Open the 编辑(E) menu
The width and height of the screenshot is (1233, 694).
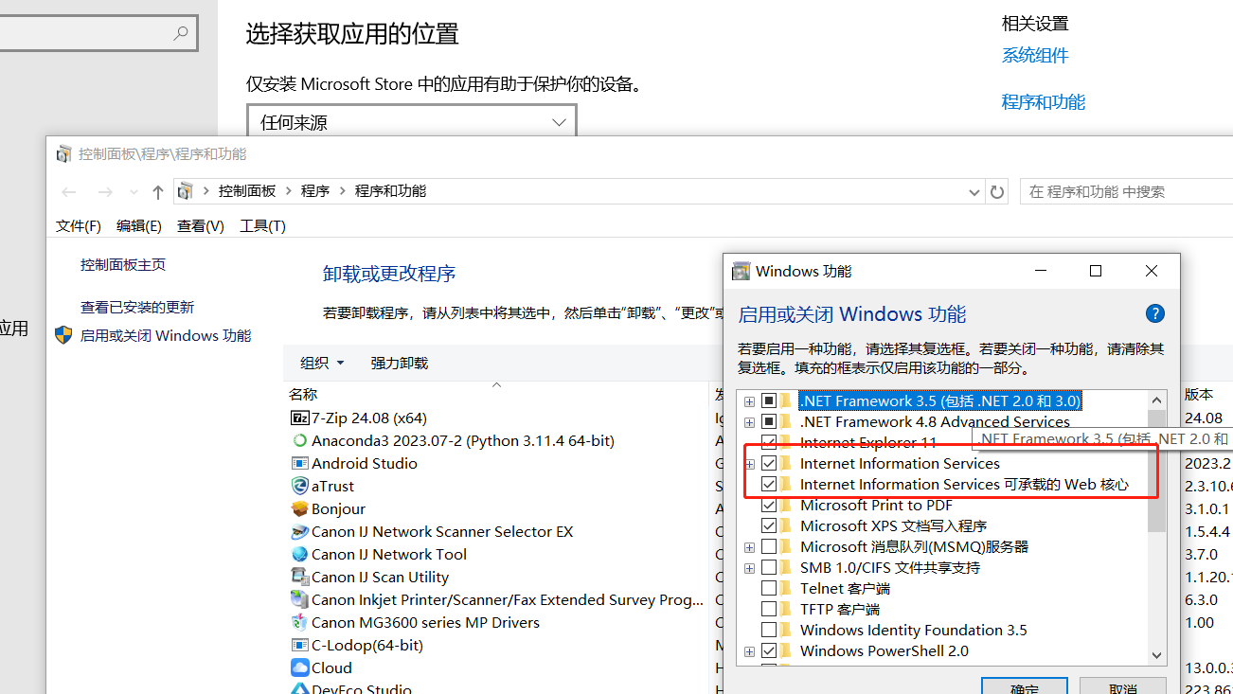[139, 226]
